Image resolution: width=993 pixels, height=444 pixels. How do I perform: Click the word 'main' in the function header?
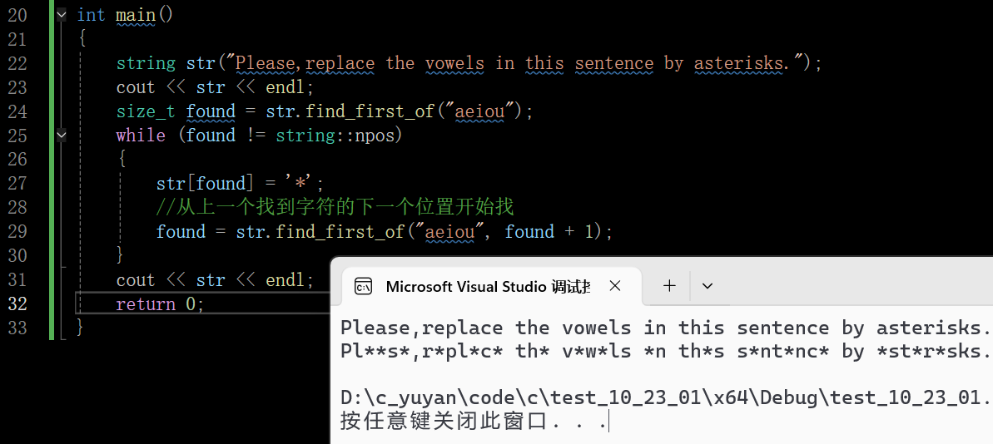point(136,15)
